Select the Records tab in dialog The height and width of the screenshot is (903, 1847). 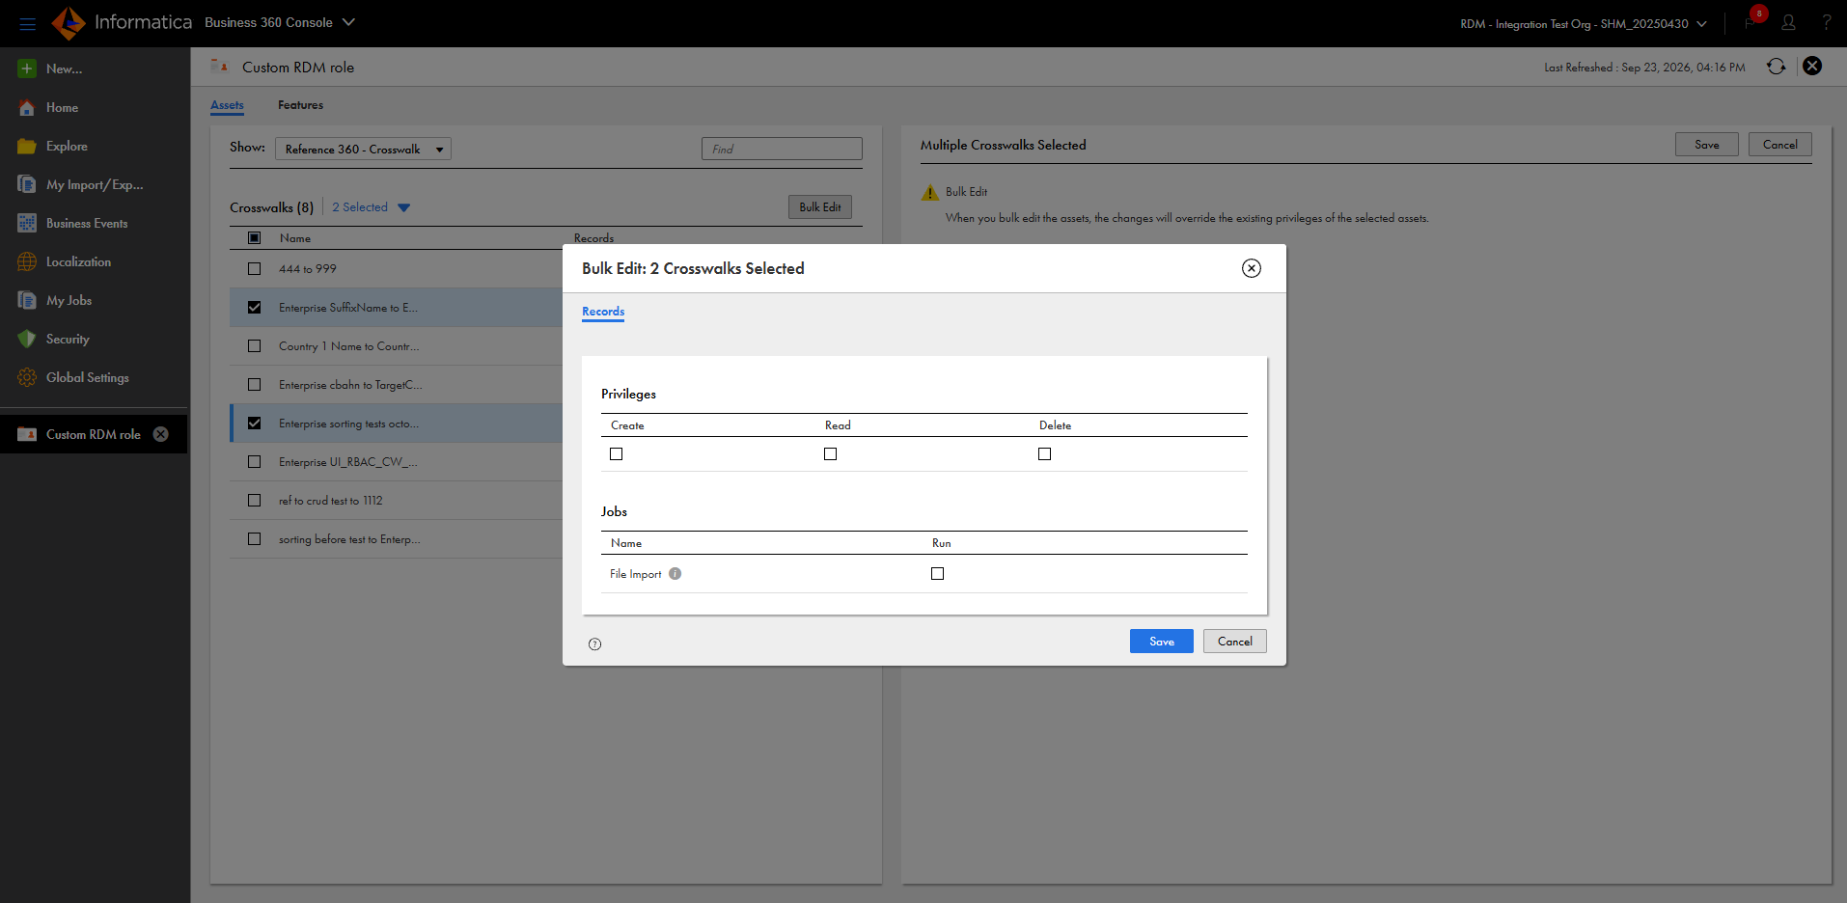point(603,312)
